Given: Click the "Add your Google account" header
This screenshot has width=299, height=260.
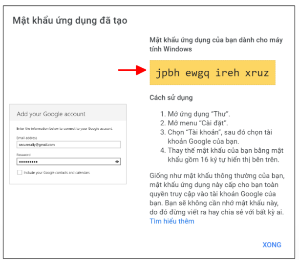Looking at the screenshot, I should click(x=51, y=114).
